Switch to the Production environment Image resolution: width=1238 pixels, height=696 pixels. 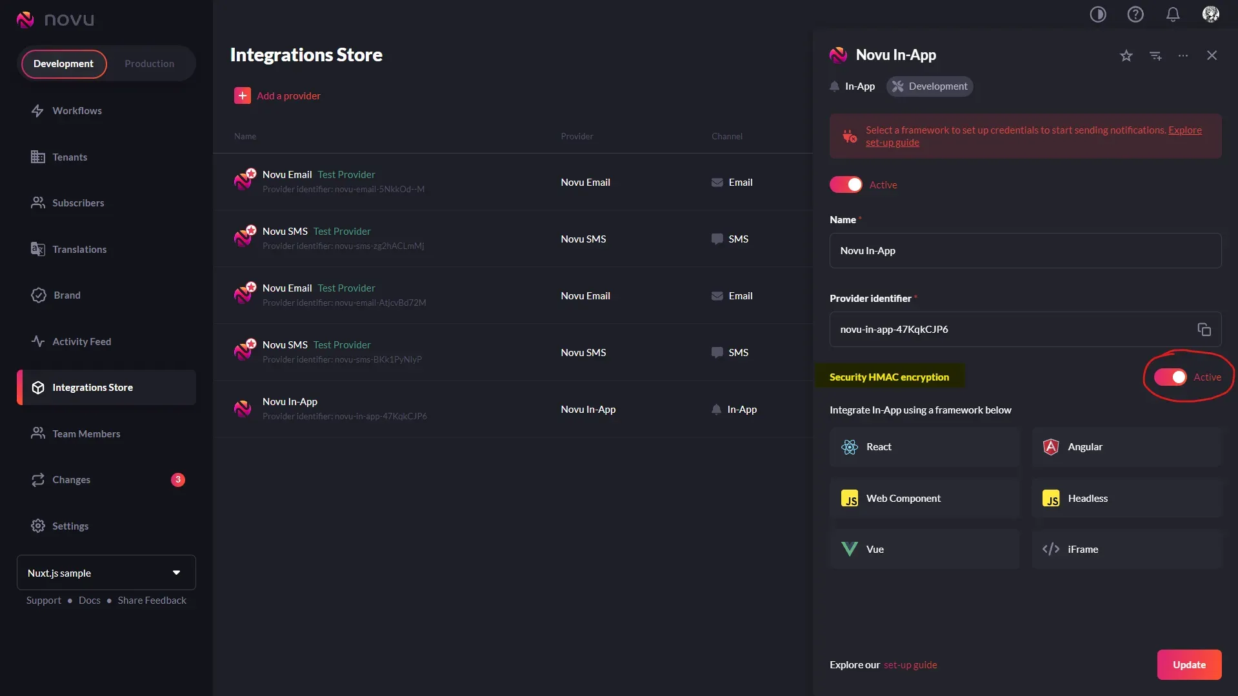pyautogui.click(x=149, y=64)
